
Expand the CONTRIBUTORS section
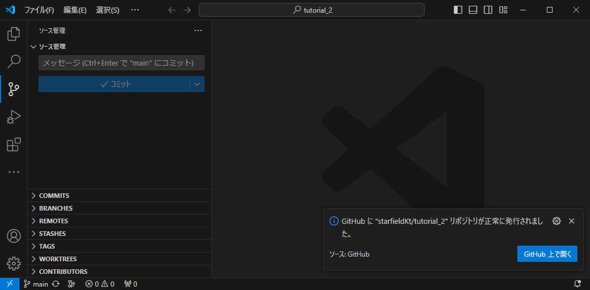[120, 271]
